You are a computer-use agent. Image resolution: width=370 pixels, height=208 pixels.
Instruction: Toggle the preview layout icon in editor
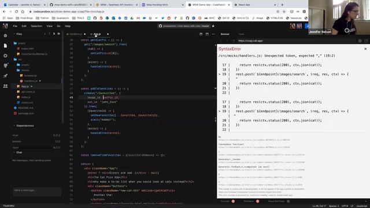point(207,34)
